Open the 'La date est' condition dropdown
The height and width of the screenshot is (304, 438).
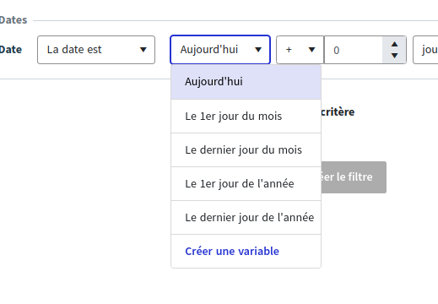point(96,50)
